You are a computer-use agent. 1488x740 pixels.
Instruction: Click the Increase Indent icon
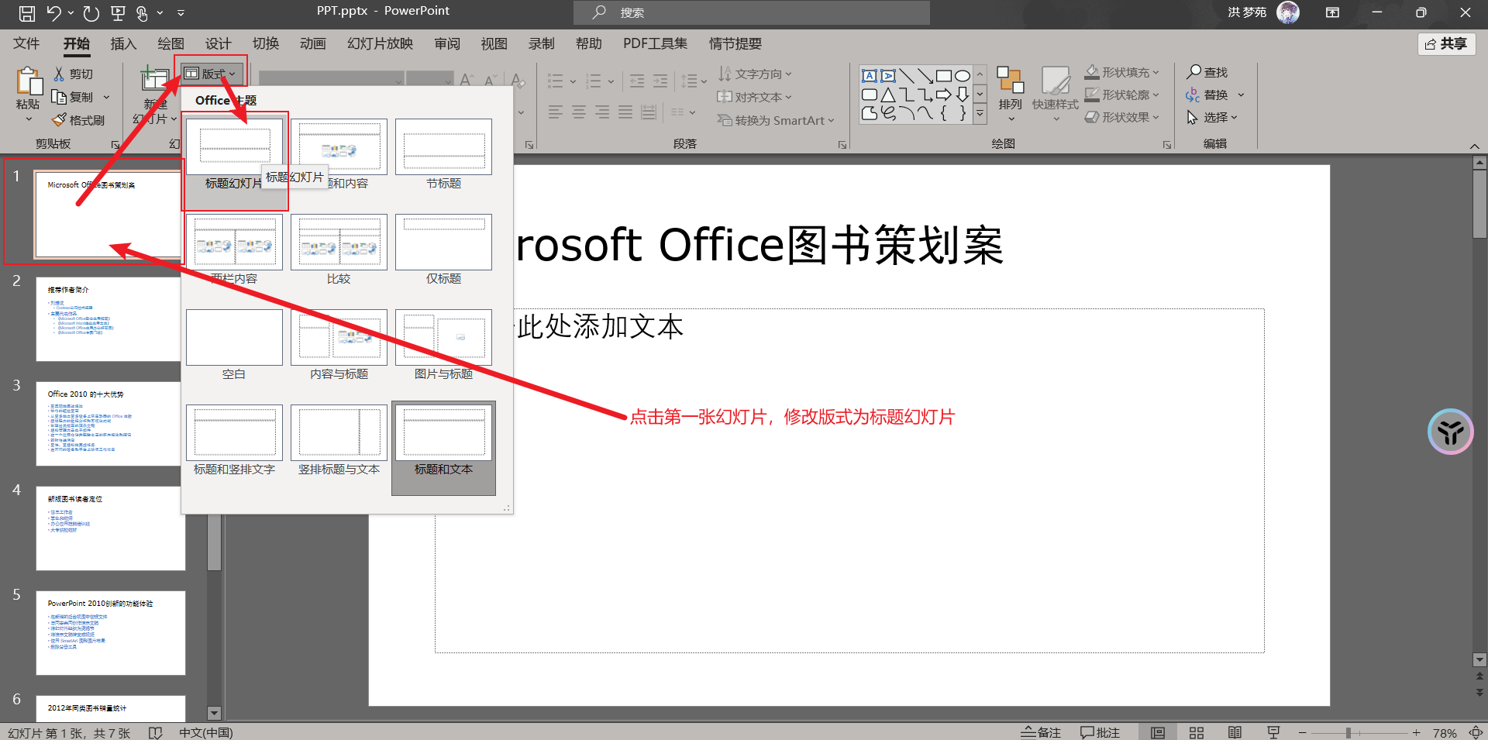[x=660, y=81]
